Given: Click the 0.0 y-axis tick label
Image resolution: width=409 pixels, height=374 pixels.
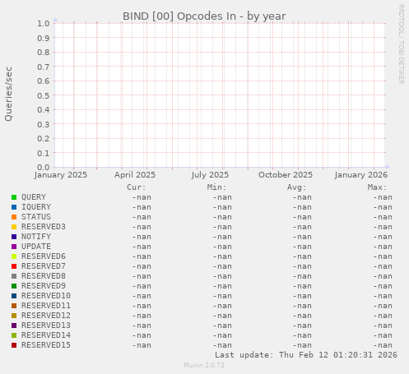Looking at the screenshot, I should [x=44, y=168].
